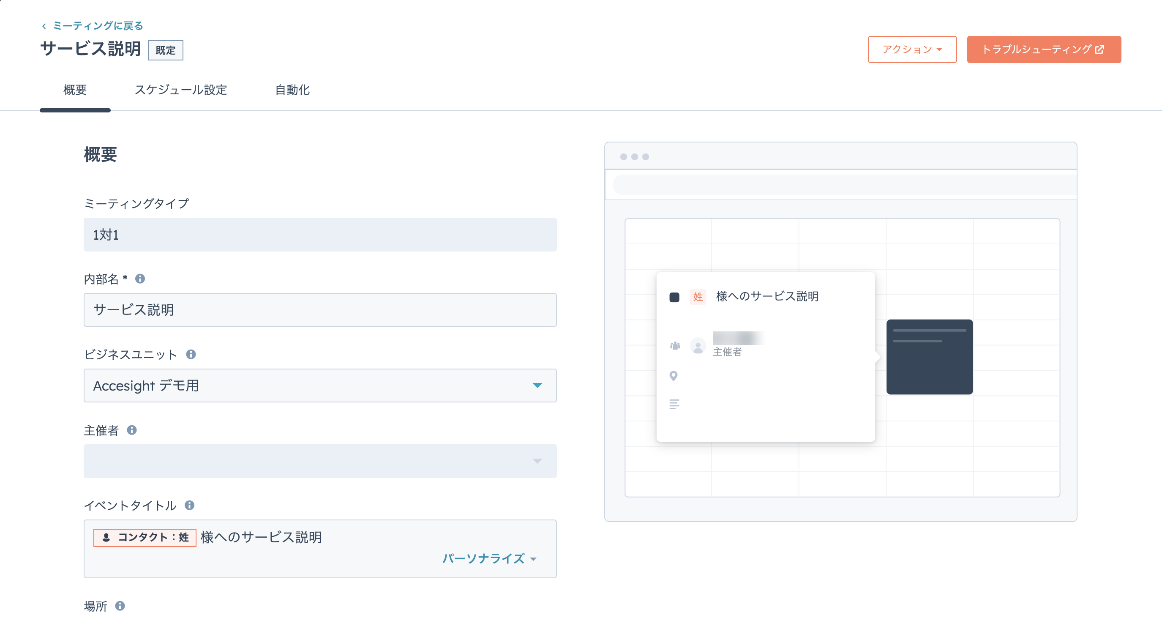The height and width of the screenshot is (618, 1162).
Task: Switch to the 概要 tab
Action: click(x=75, y=90)
